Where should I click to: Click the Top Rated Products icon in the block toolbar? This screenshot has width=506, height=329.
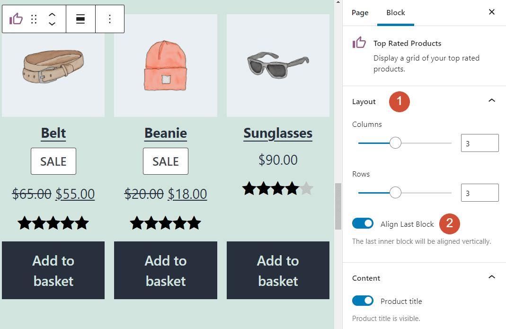pyautogui.click(x=16, y=19)
